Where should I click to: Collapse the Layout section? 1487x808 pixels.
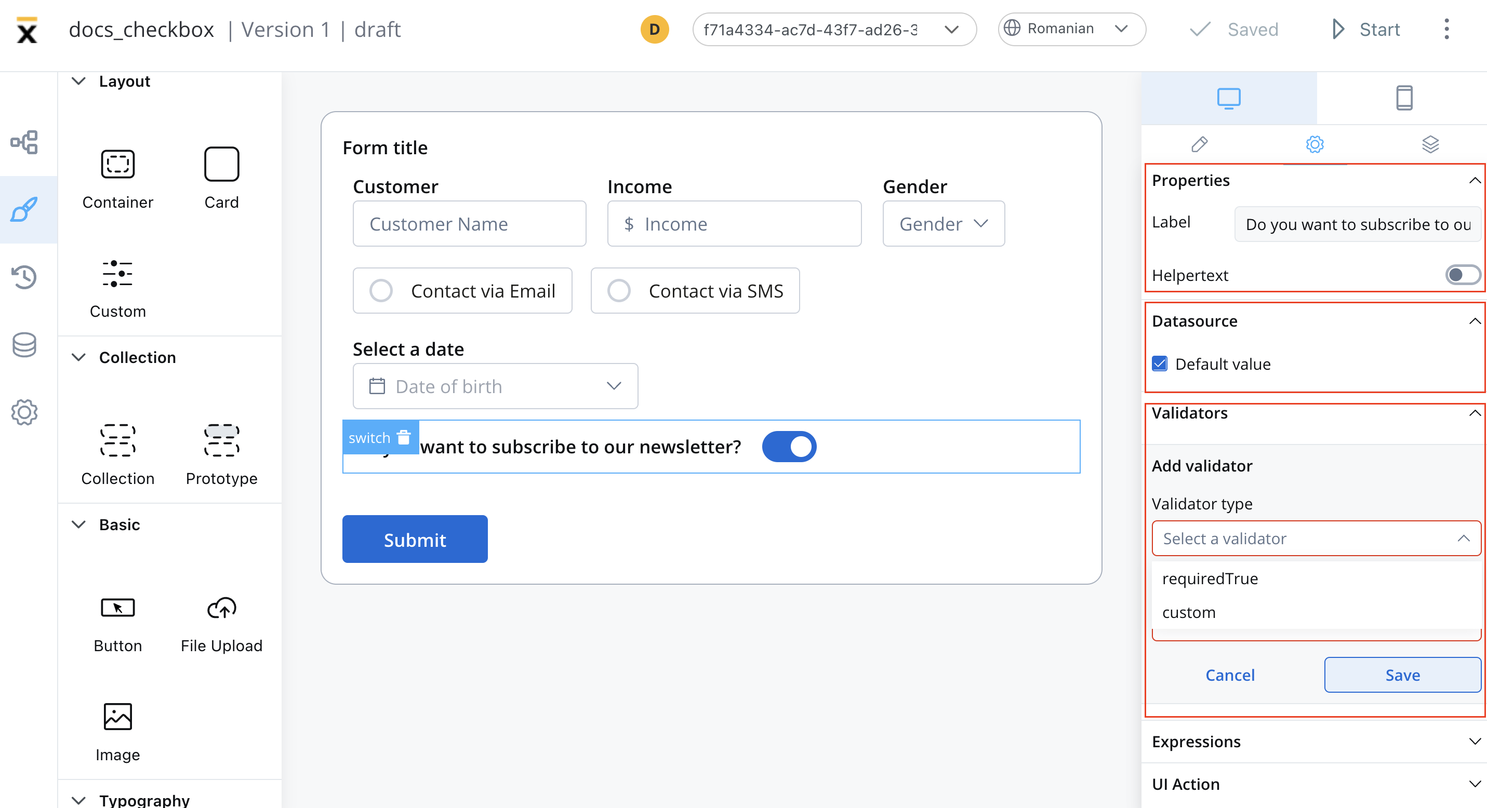(x=78, y=82)
